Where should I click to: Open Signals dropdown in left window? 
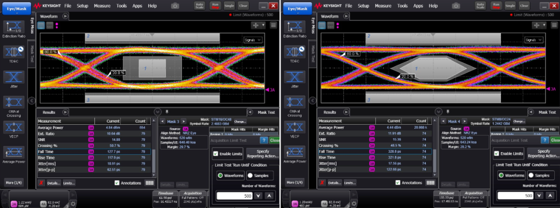pos(253,40)
